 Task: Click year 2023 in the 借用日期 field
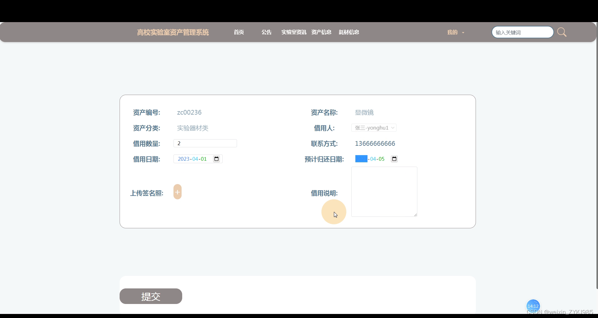[184, 159]
